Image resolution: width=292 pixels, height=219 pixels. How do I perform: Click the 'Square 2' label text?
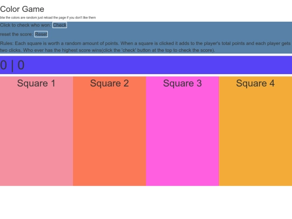click(109, 83)
